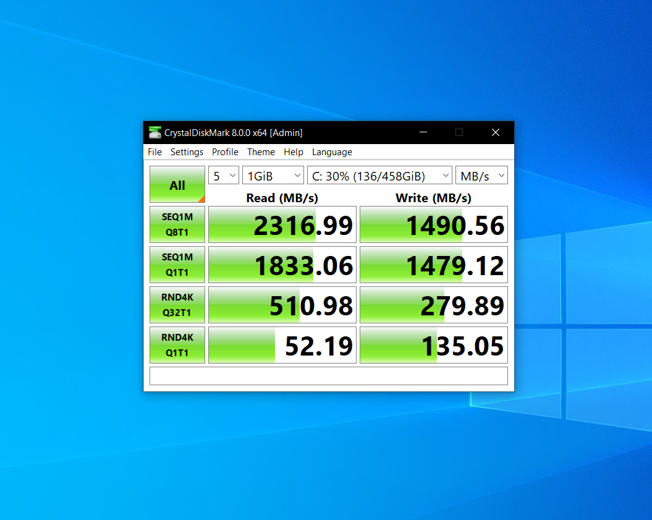
Task: Click the 279.89 random write result
Action: pyautogui.click(x=434, y=305)
